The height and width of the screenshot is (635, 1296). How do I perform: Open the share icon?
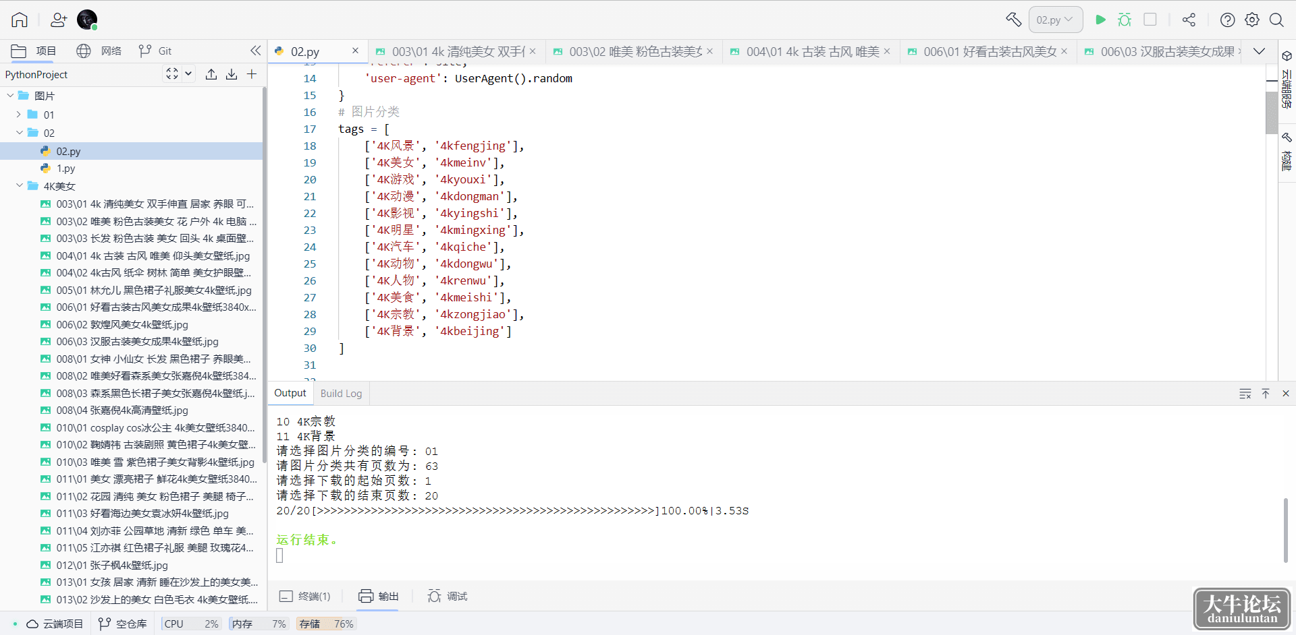(1189, 20)
